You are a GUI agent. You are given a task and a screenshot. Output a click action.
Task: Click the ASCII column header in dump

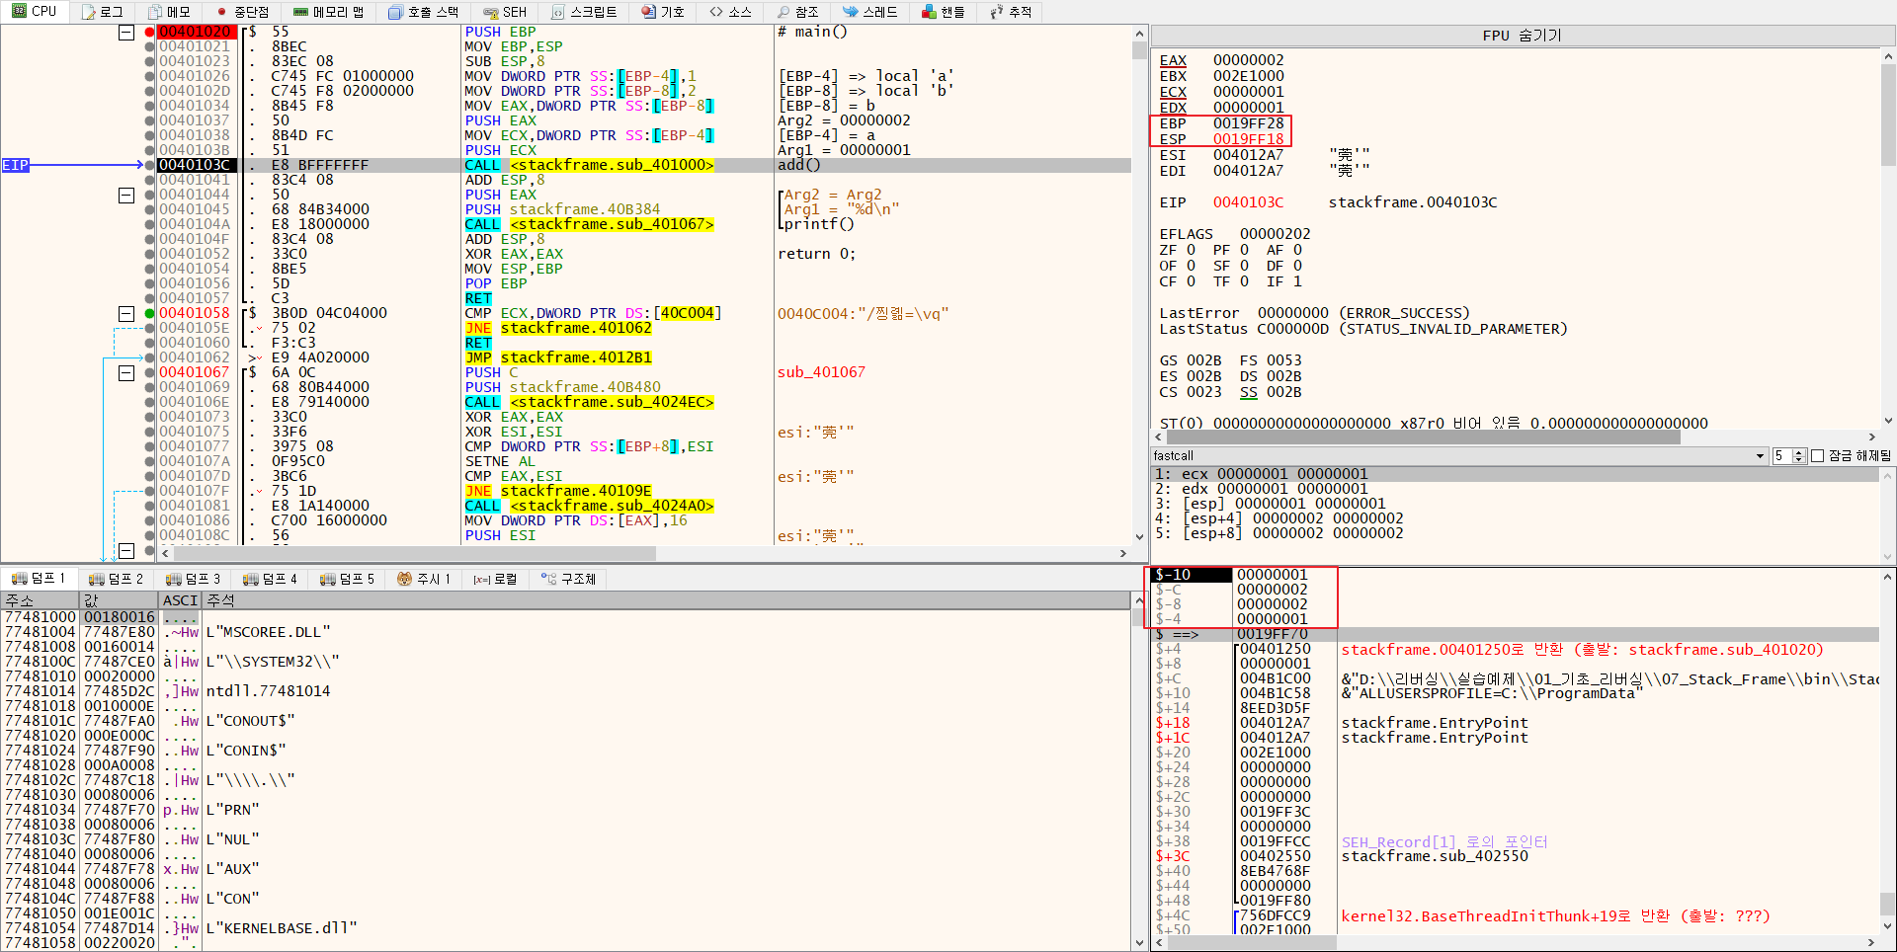click(181, 600)
